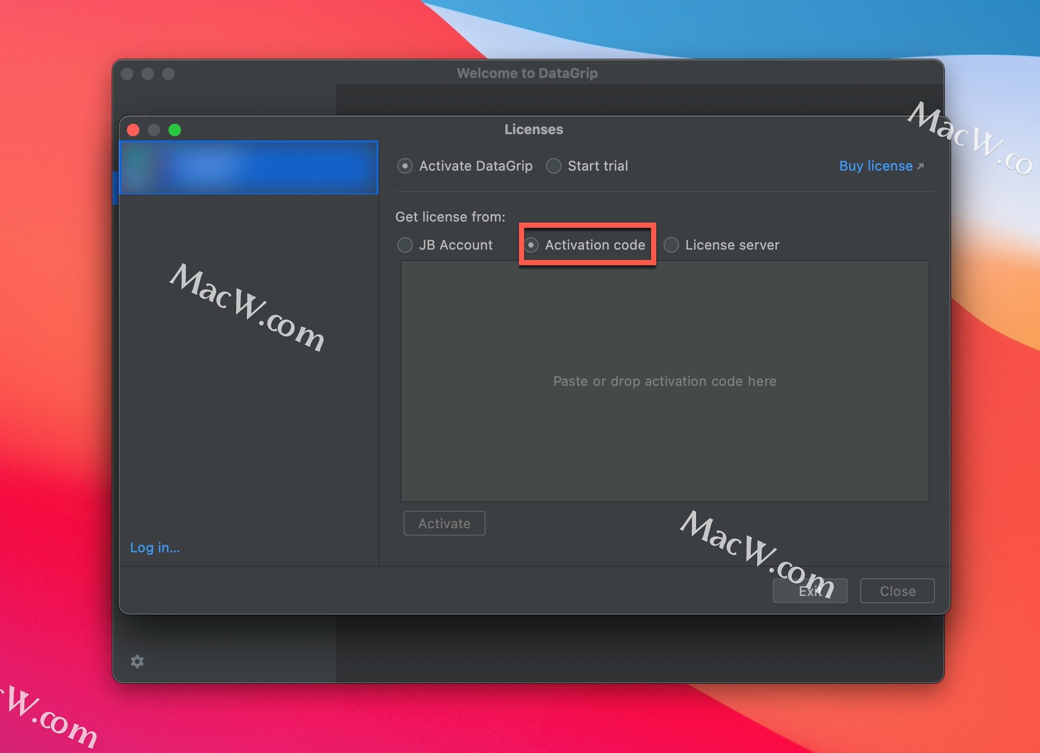1040x753 pixels.
Task: Click the Activate button
Action: coord(444,523)
